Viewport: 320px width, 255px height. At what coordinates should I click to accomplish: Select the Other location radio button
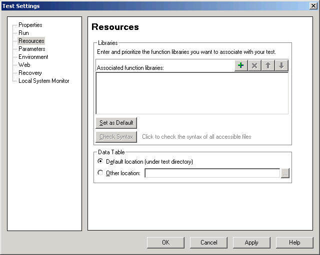[100, 173]
